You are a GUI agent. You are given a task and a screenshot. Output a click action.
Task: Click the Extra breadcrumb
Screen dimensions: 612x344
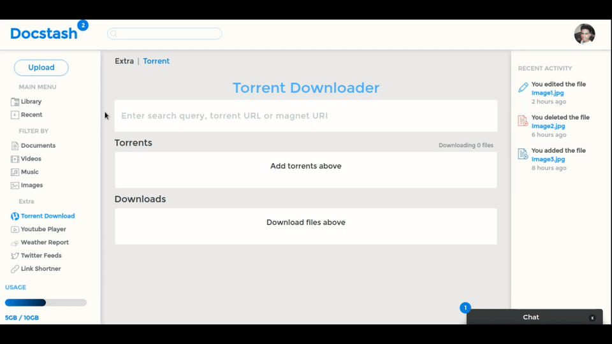tap(124, 61)
